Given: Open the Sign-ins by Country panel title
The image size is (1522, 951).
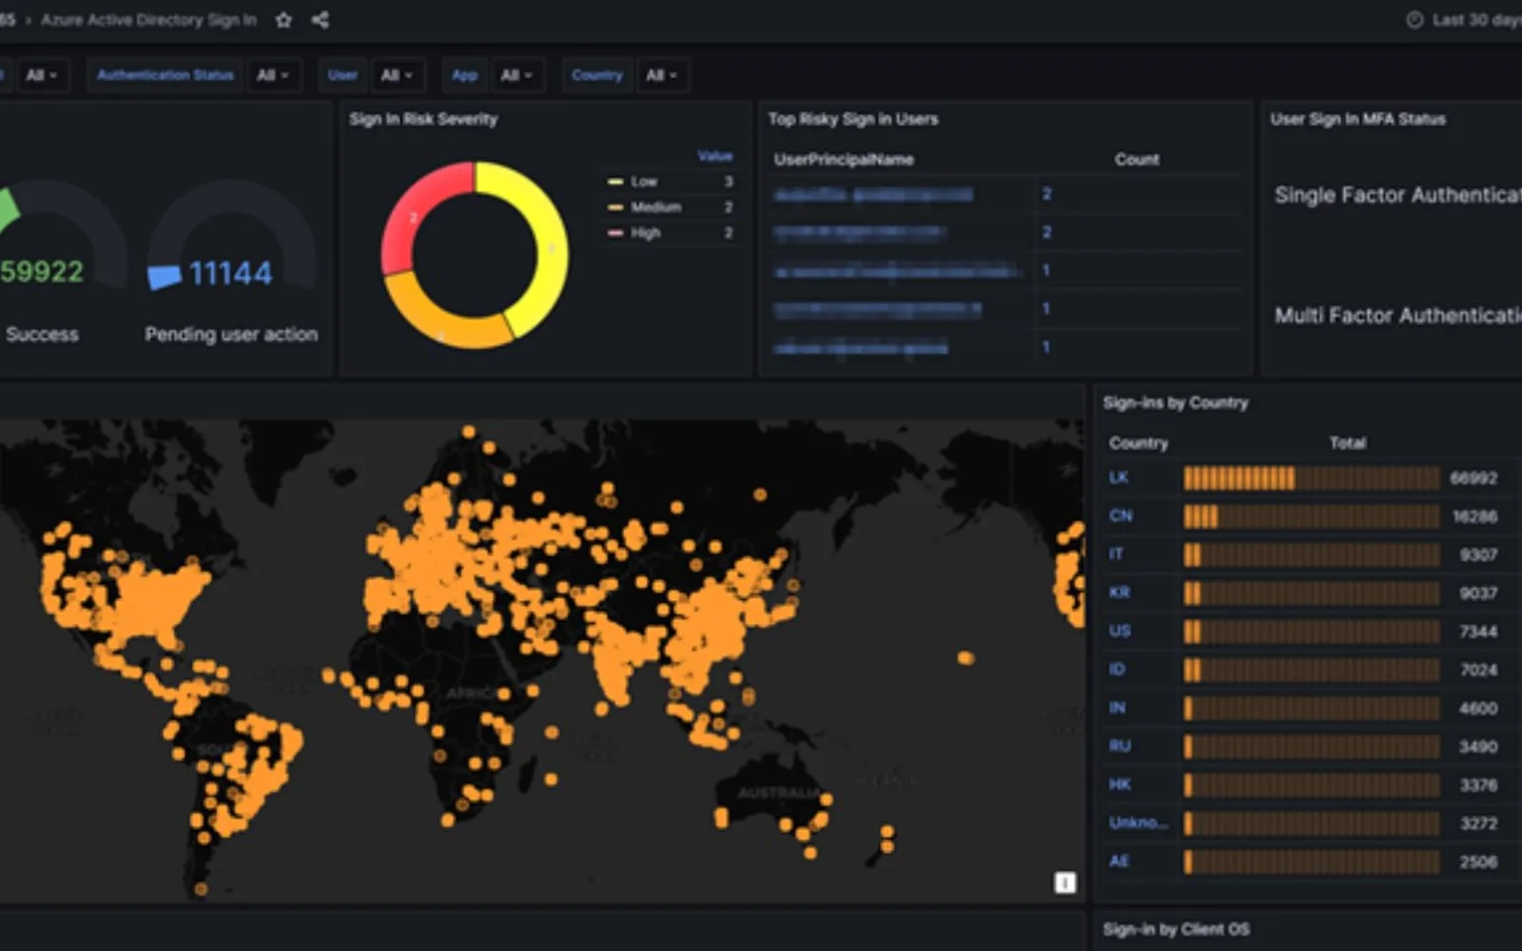Looking at the screenshot, I should pos(1175,403).
